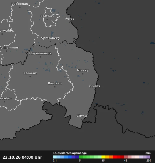The image size is (155, 163).
Task: Click the city marker below Spremberg
Action: pos(50,41)
